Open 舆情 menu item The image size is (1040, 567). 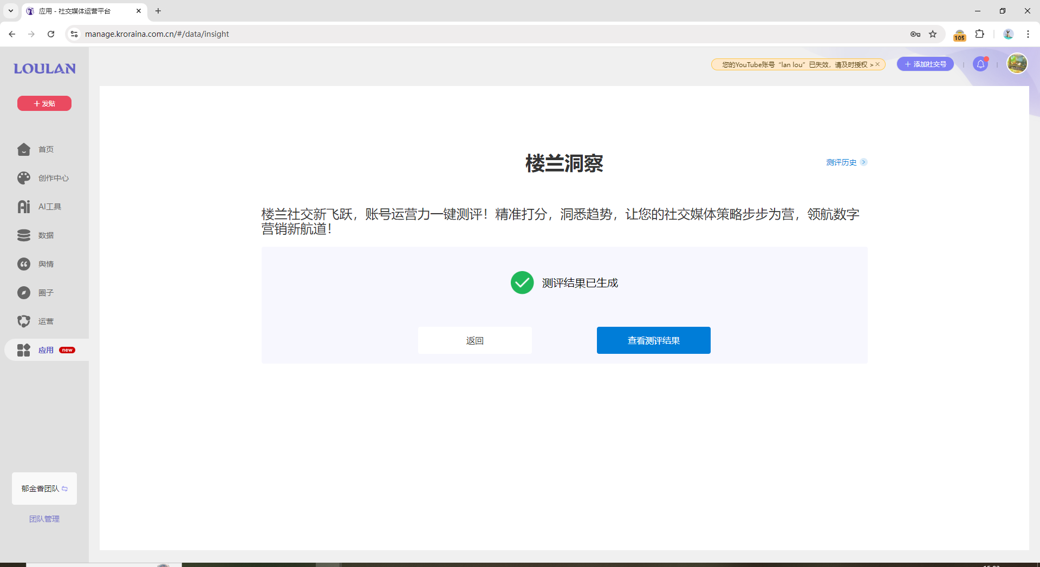[46, 264]
